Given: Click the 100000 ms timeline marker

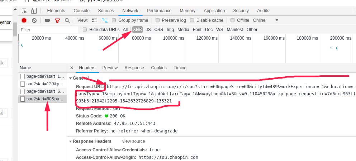Looking at the screenshot, I should click(174, 38).
